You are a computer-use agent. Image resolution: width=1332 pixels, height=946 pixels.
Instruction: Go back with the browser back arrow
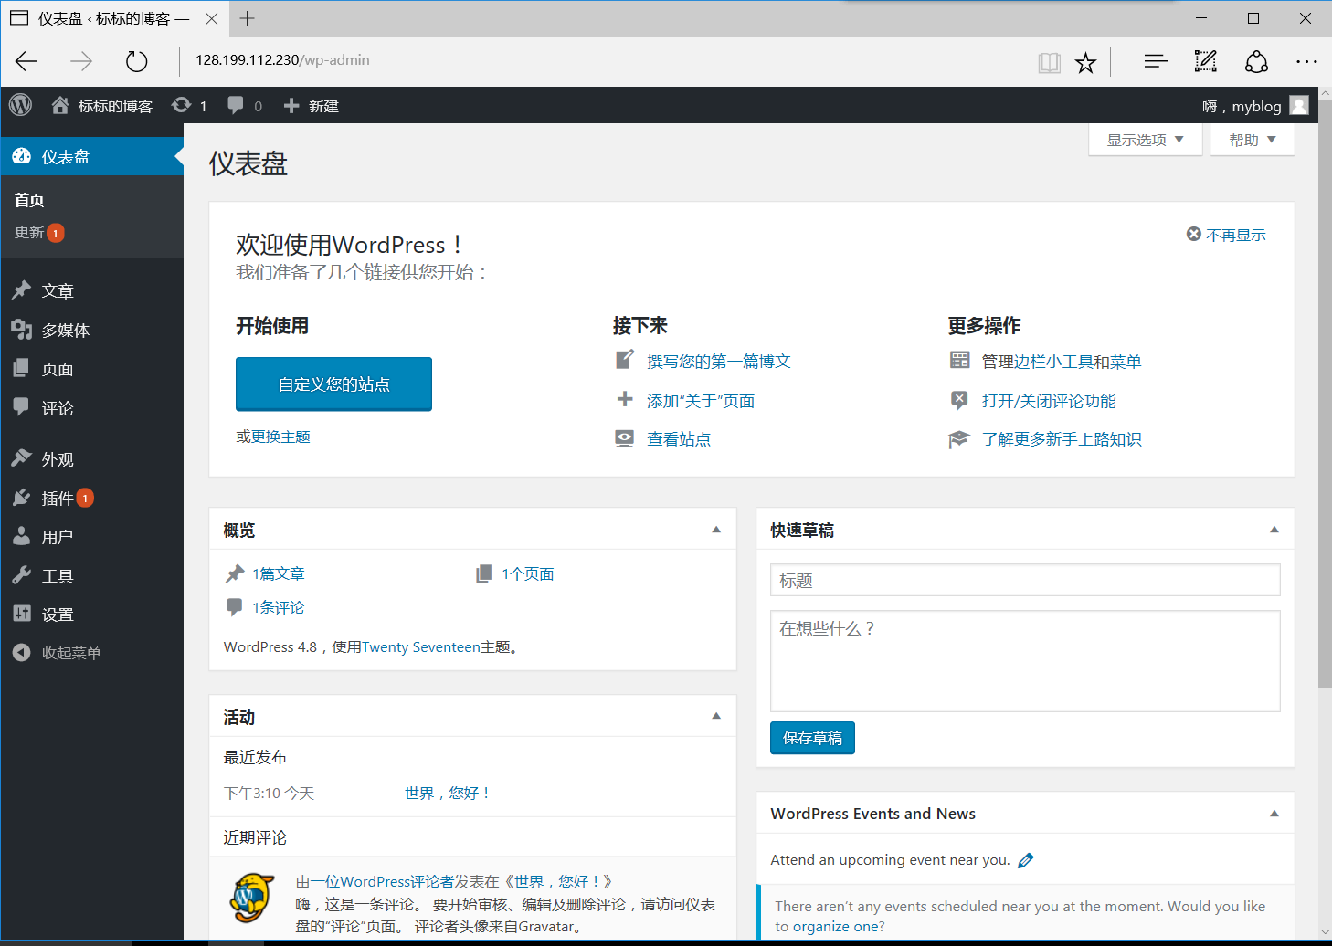pyautogui.click(x=26, y=61)
